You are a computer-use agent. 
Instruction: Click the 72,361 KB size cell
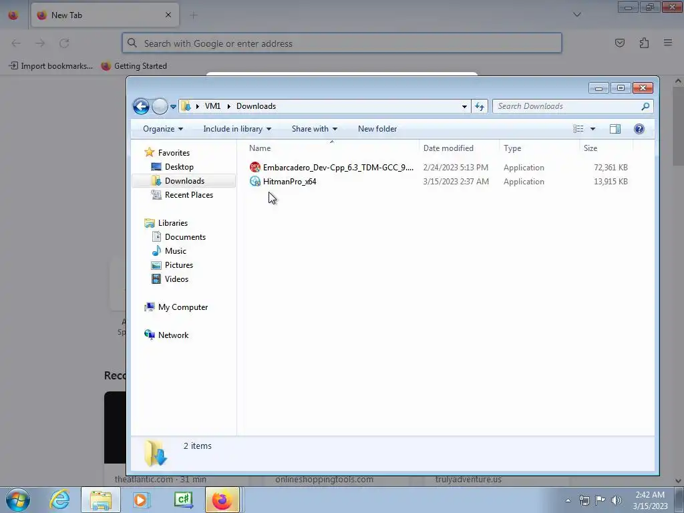(x=611, y=168)
